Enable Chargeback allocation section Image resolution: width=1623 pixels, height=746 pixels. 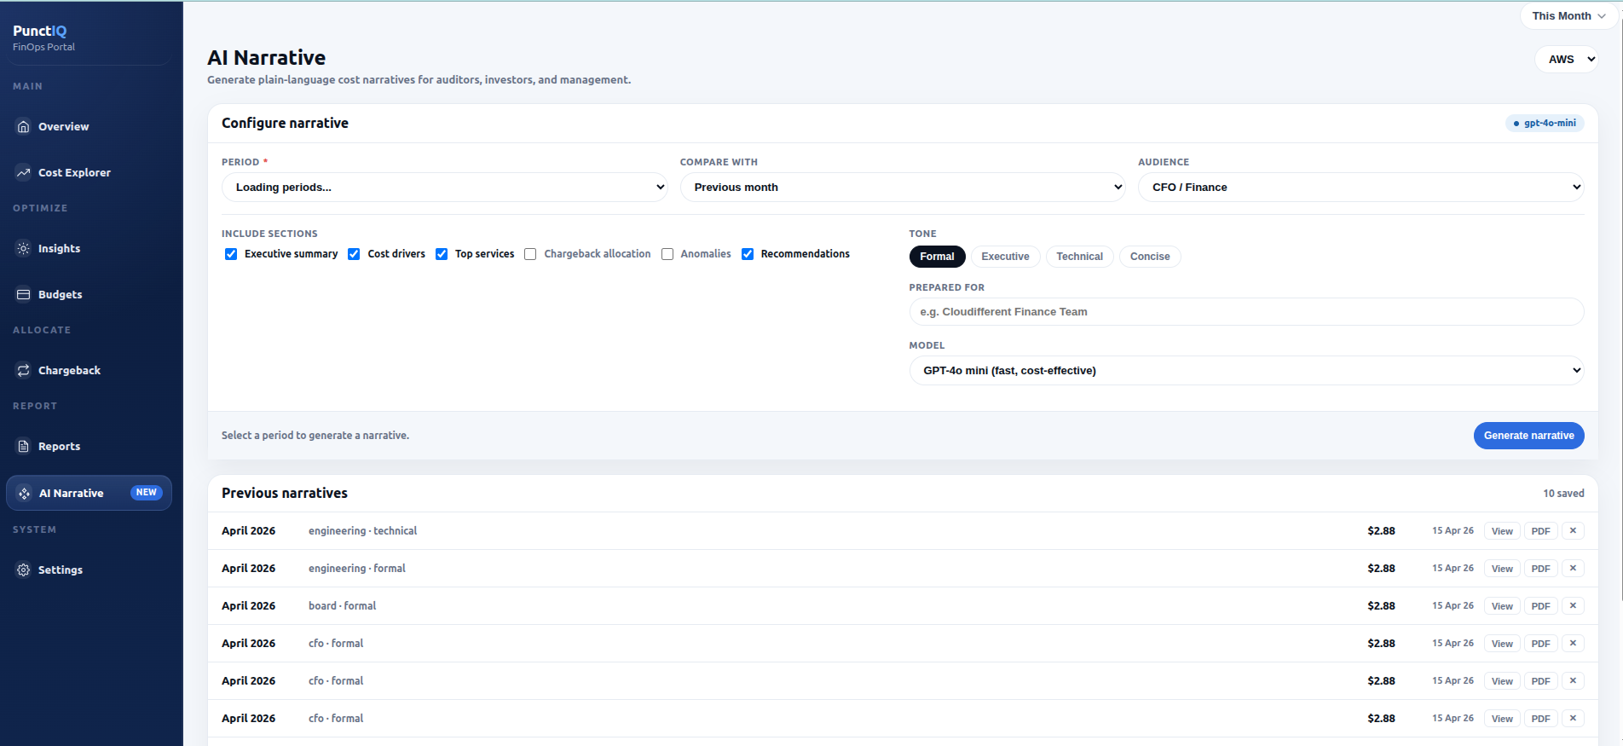point(530,254)
